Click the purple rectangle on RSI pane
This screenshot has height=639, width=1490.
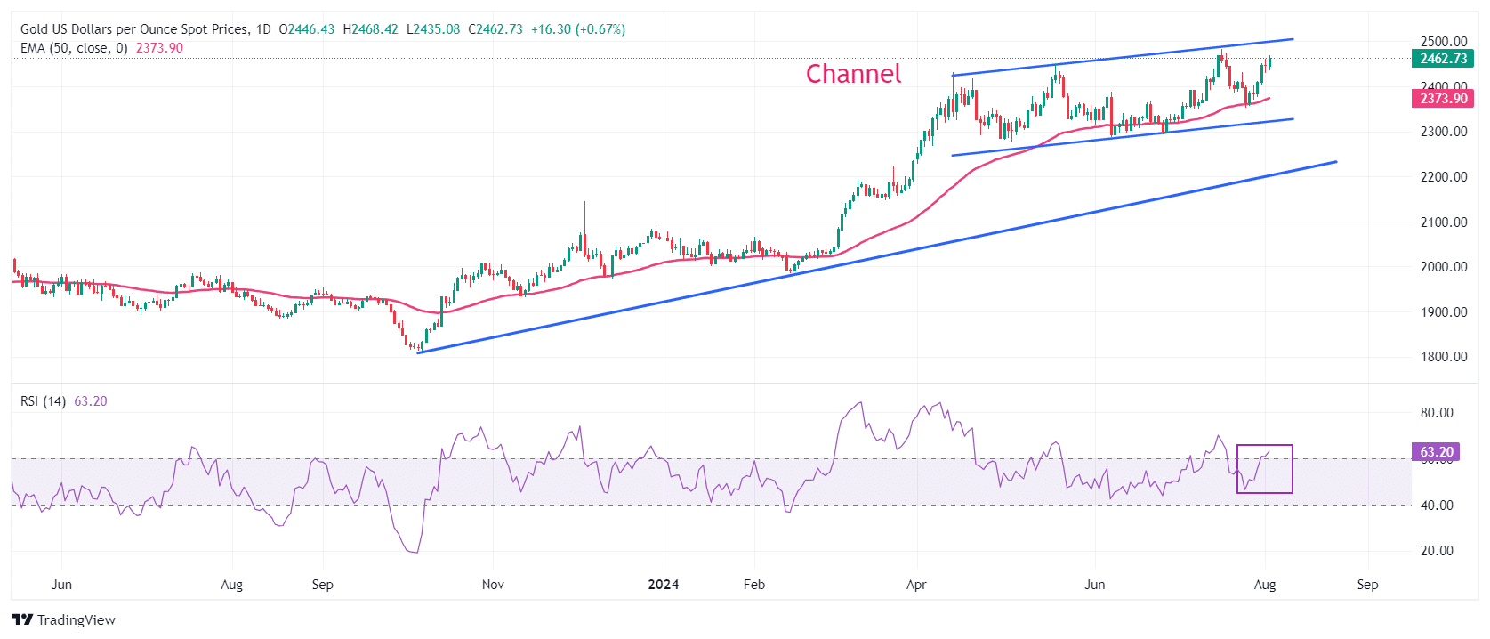click(x=1264, y=469)
